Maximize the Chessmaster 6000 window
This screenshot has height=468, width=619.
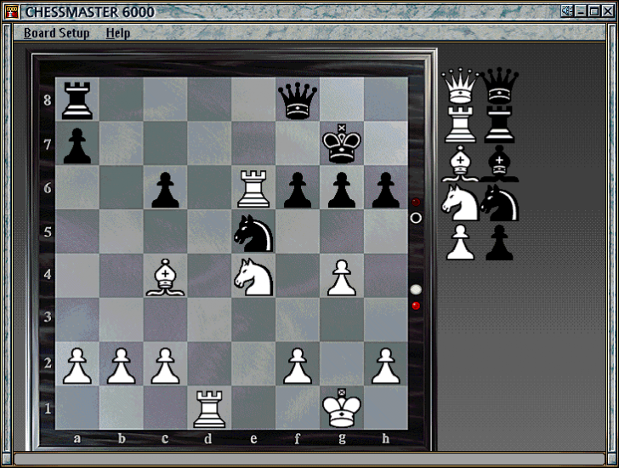pyautogui.click(x=593, y=11)
